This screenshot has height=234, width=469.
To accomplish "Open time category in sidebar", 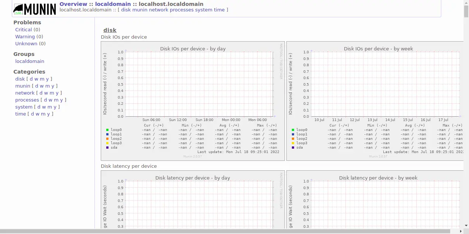I will click(21, 114).
